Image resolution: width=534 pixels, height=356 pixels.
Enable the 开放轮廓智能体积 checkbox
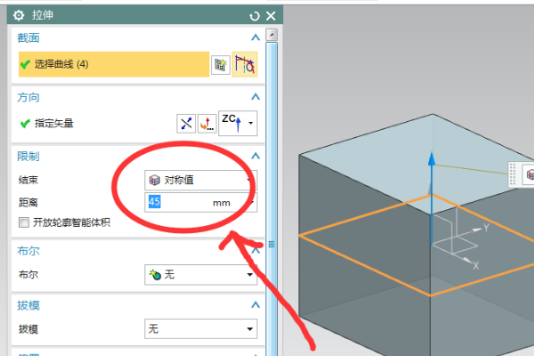(24, 222)
